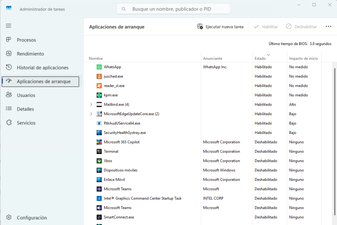
Task: Open the Rendimiento sidebar icon
Action: (8, 54)
